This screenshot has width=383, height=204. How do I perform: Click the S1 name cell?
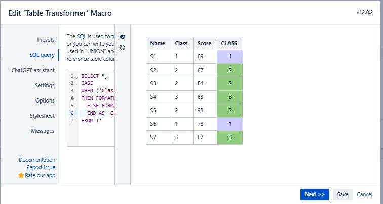[159, 57]
